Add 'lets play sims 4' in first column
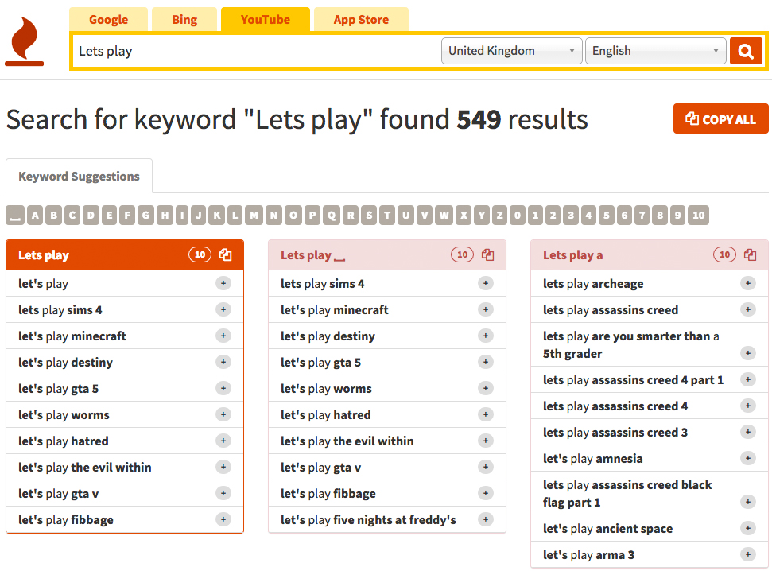 tap(223, 309)
